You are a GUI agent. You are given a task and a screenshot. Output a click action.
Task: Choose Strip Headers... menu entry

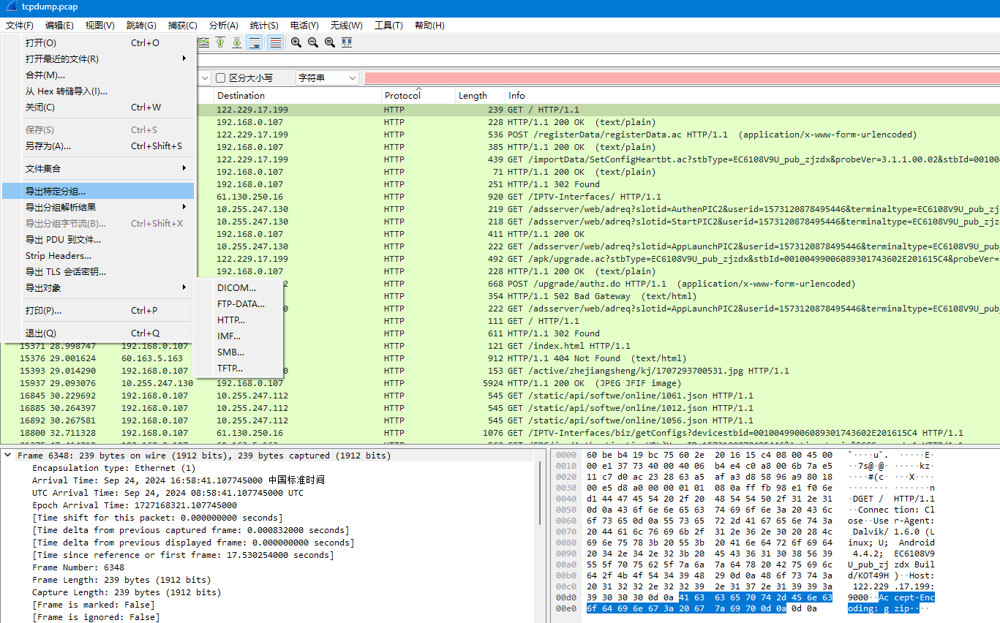click(x=98, y=255)
